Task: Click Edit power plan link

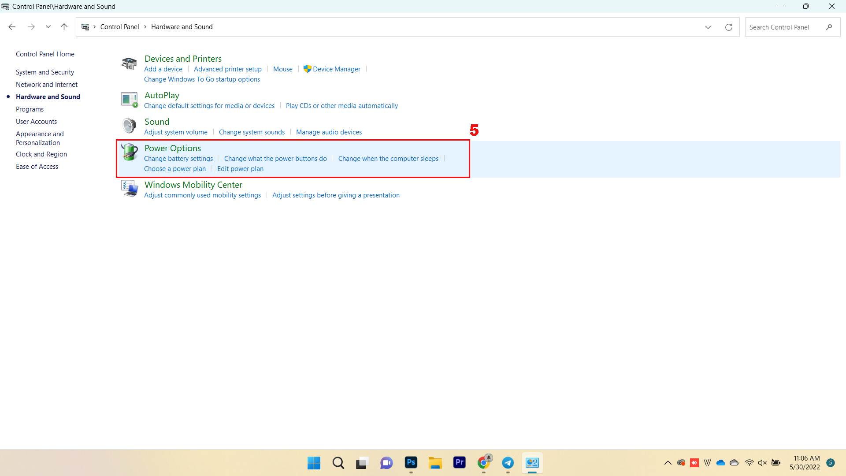Action: point(240,168)
